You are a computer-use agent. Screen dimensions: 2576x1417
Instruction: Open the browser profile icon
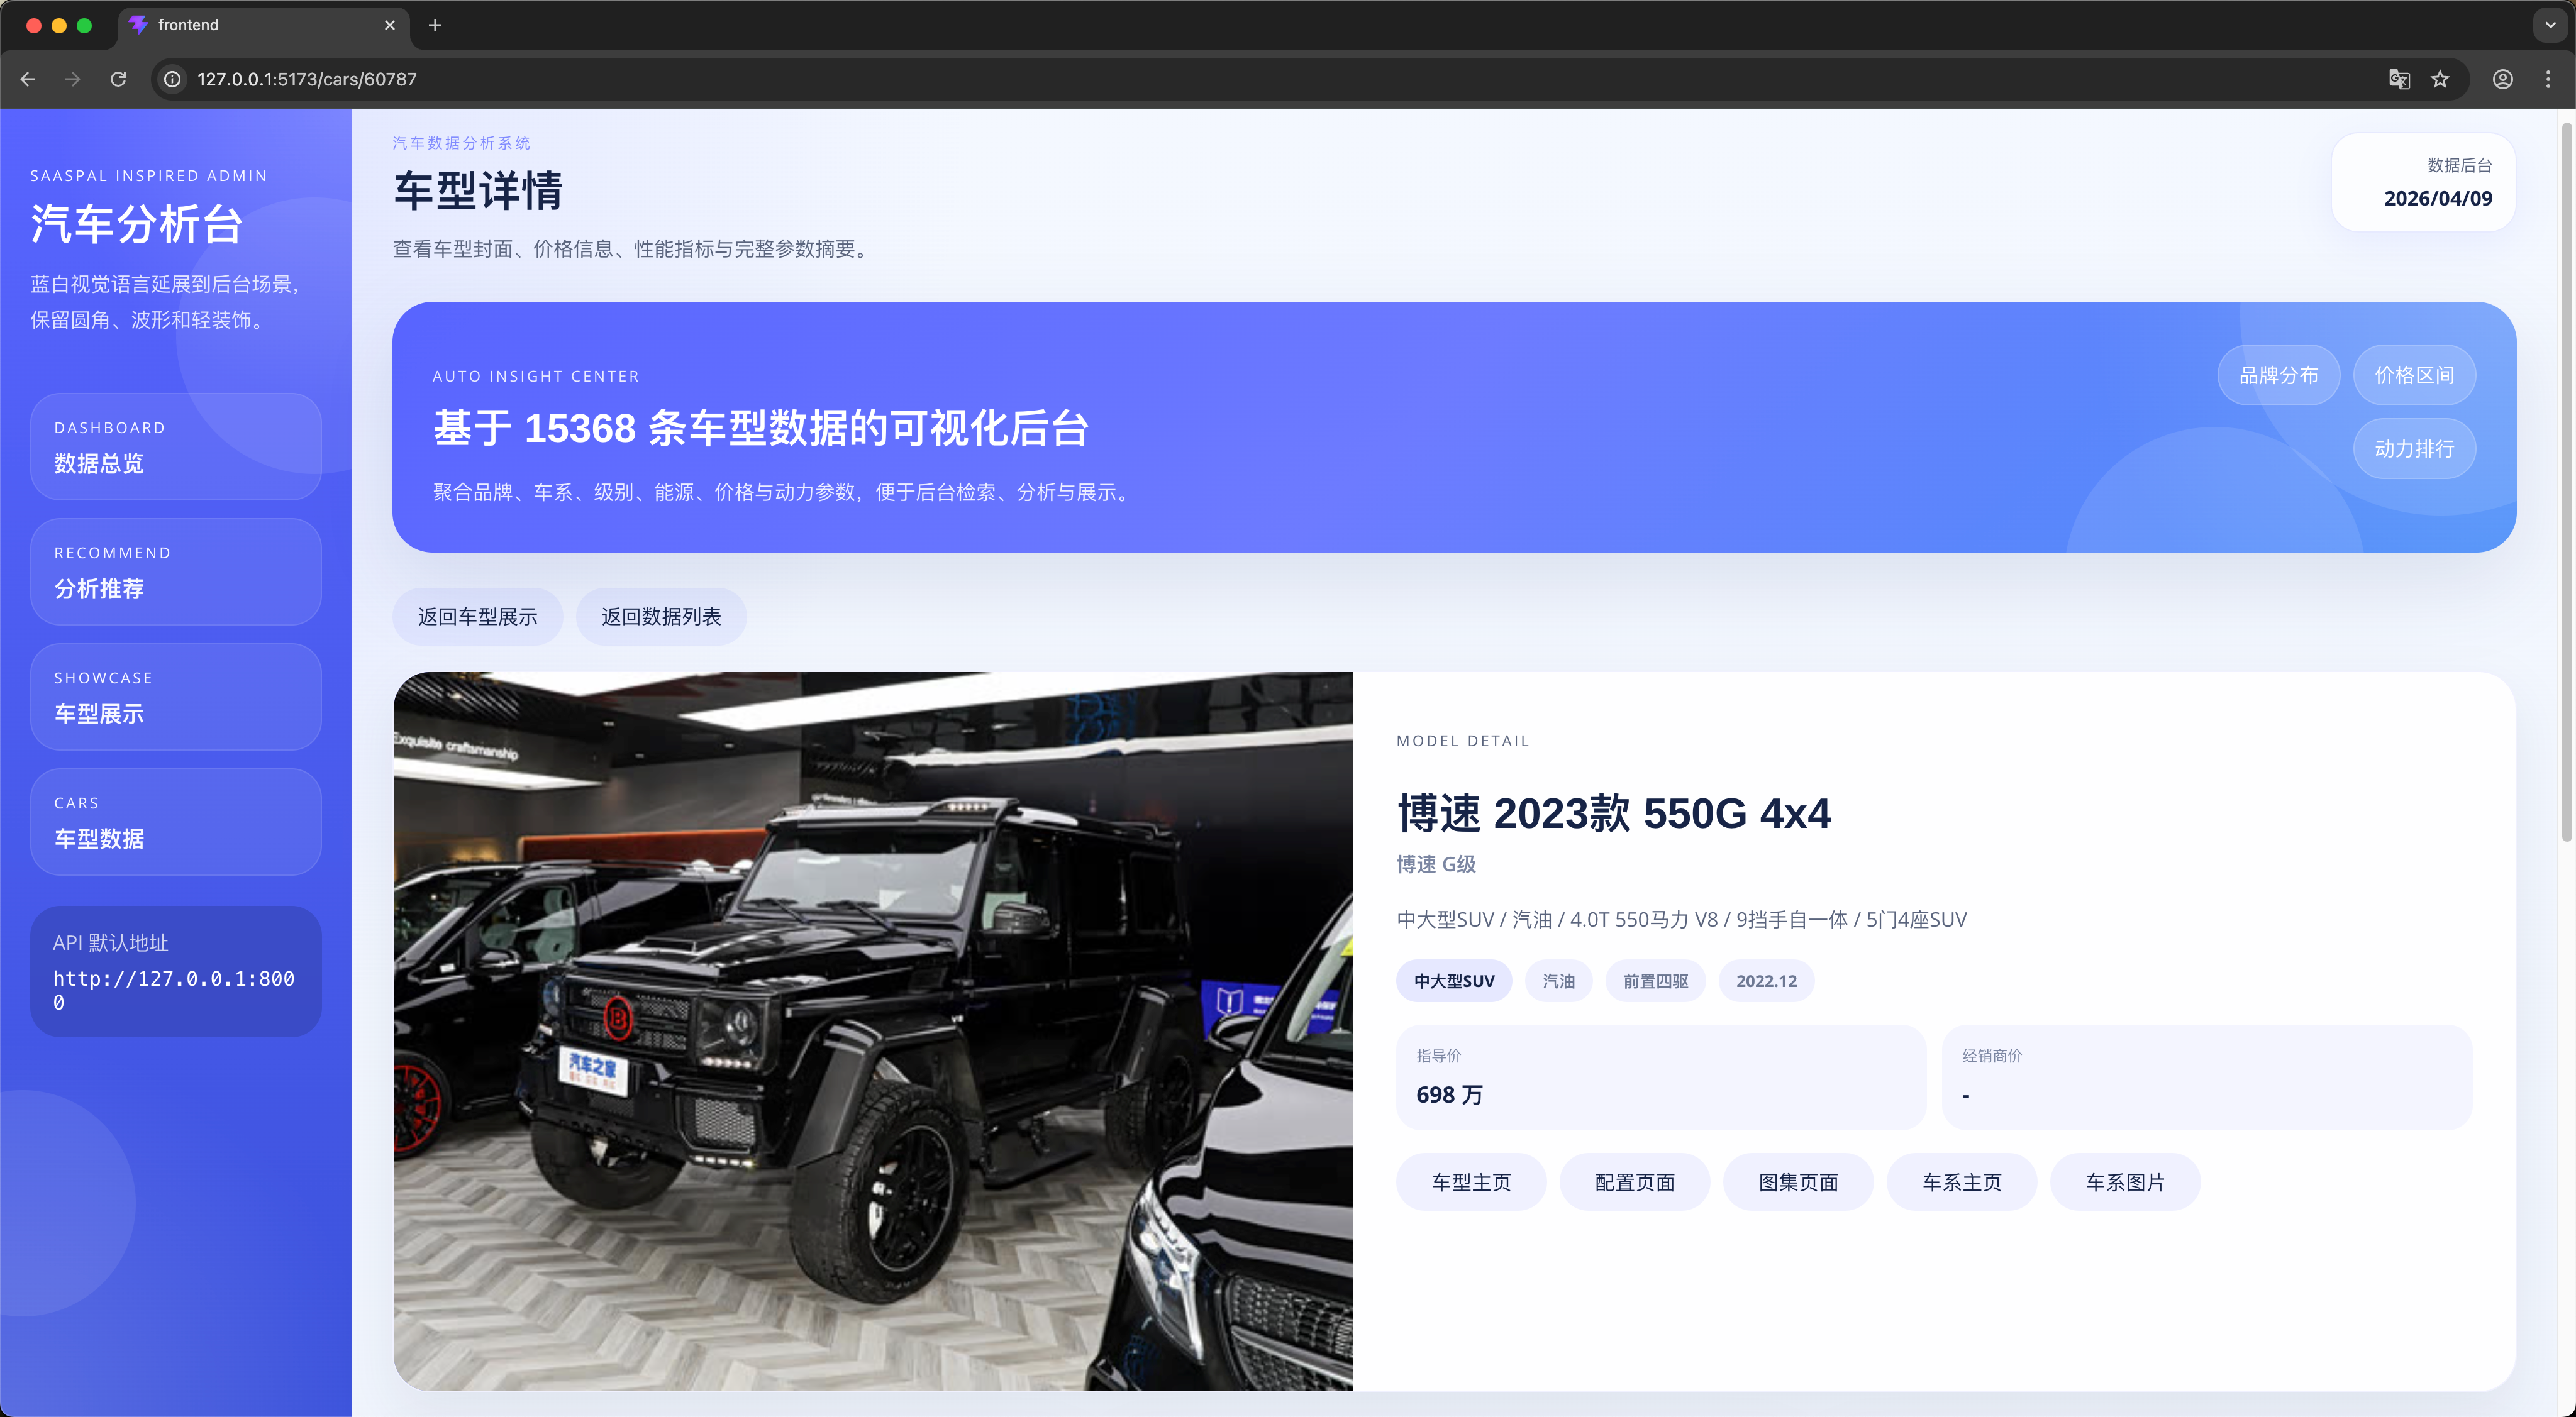coord(2502,79)
